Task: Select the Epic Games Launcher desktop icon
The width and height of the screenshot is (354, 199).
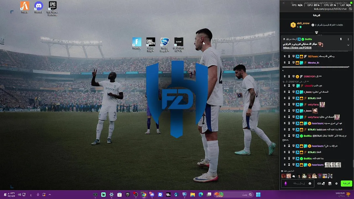Action: 53,9
